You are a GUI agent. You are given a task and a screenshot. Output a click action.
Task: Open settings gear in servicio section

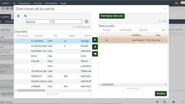(x=173, y=102)
